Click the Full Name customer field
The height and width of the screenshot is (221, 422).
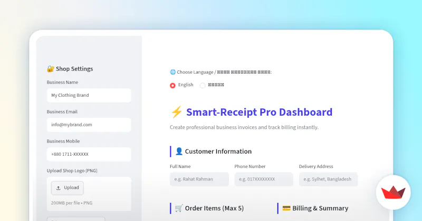(199, 179)
